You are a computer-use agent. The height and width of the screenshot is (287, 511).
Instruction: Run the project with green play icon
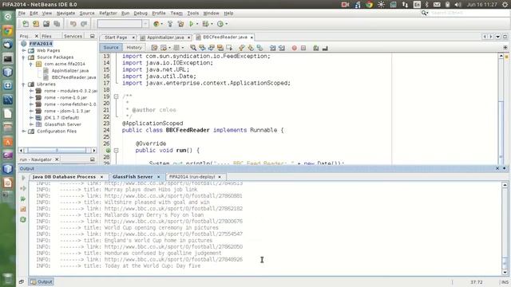click(x=192, y=24)
